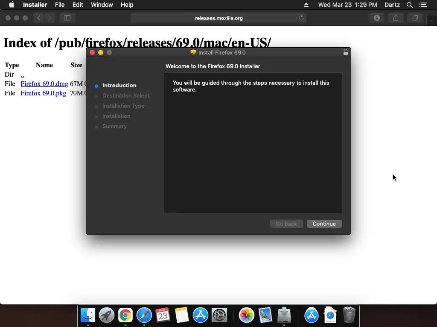437x327 pixels.
Task: Open App Store icon left of System Preferences
Action: click(x=201, y=316)
